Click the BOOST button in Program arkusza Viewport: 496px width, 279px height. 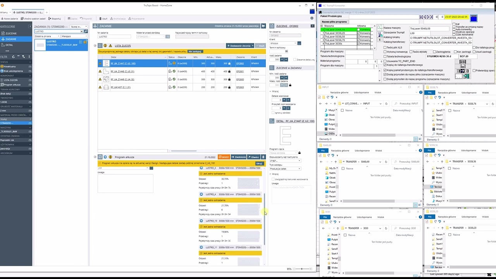[x=224, y=157]
